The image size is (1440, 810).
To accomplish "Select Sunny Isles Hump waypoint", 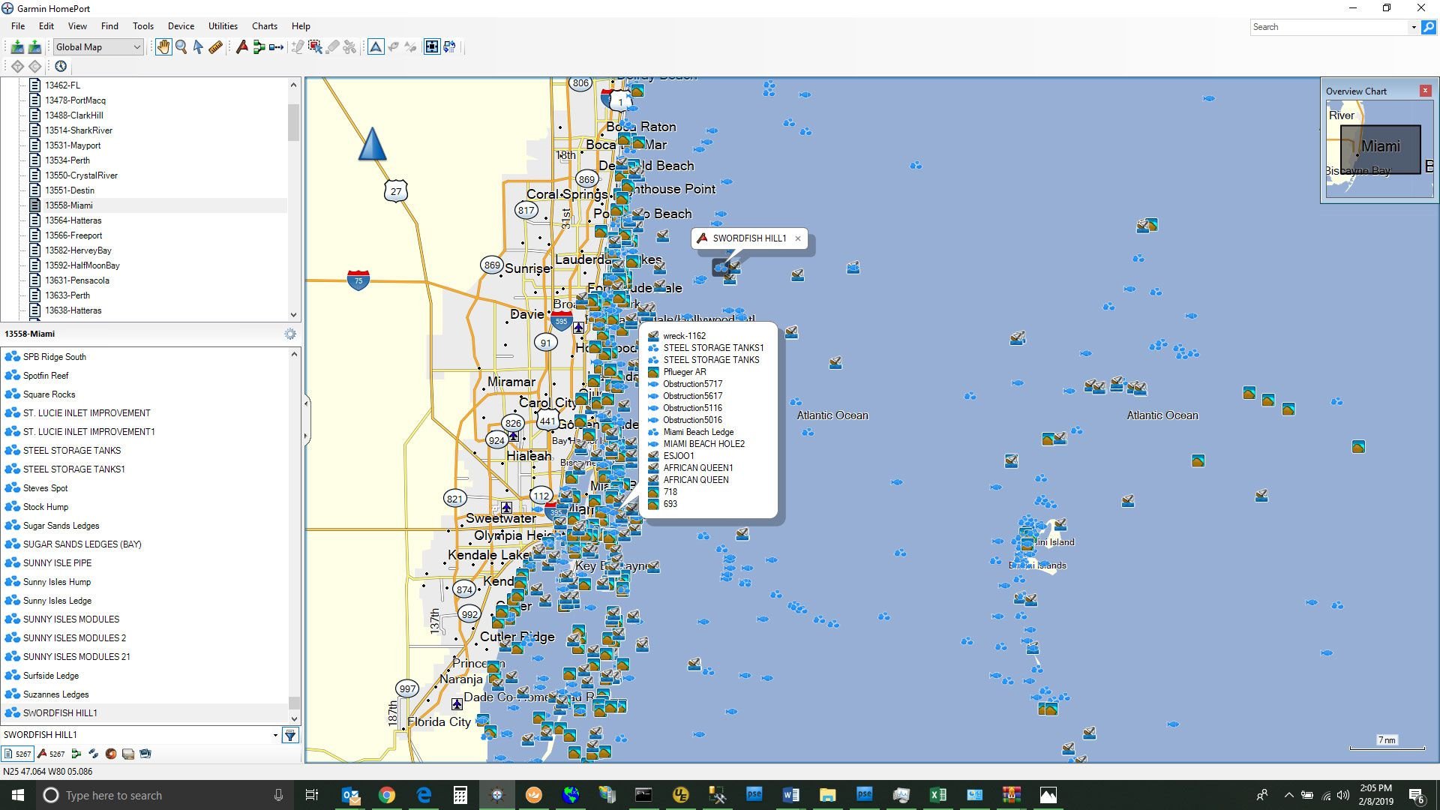I will pos(56,582).
